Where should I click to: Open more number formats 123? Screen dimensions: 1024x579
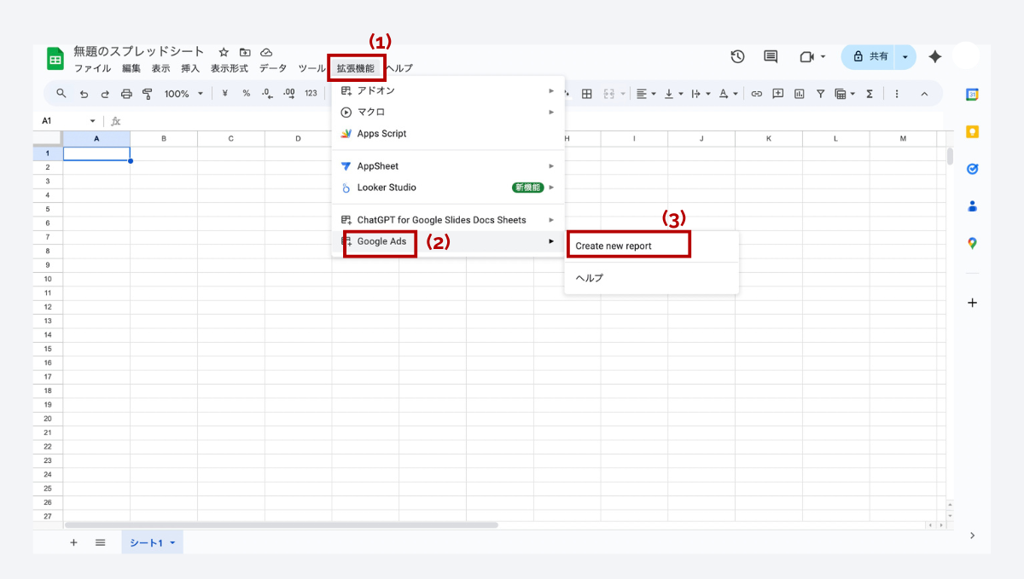pyautogui.click(x=311, y=94)
